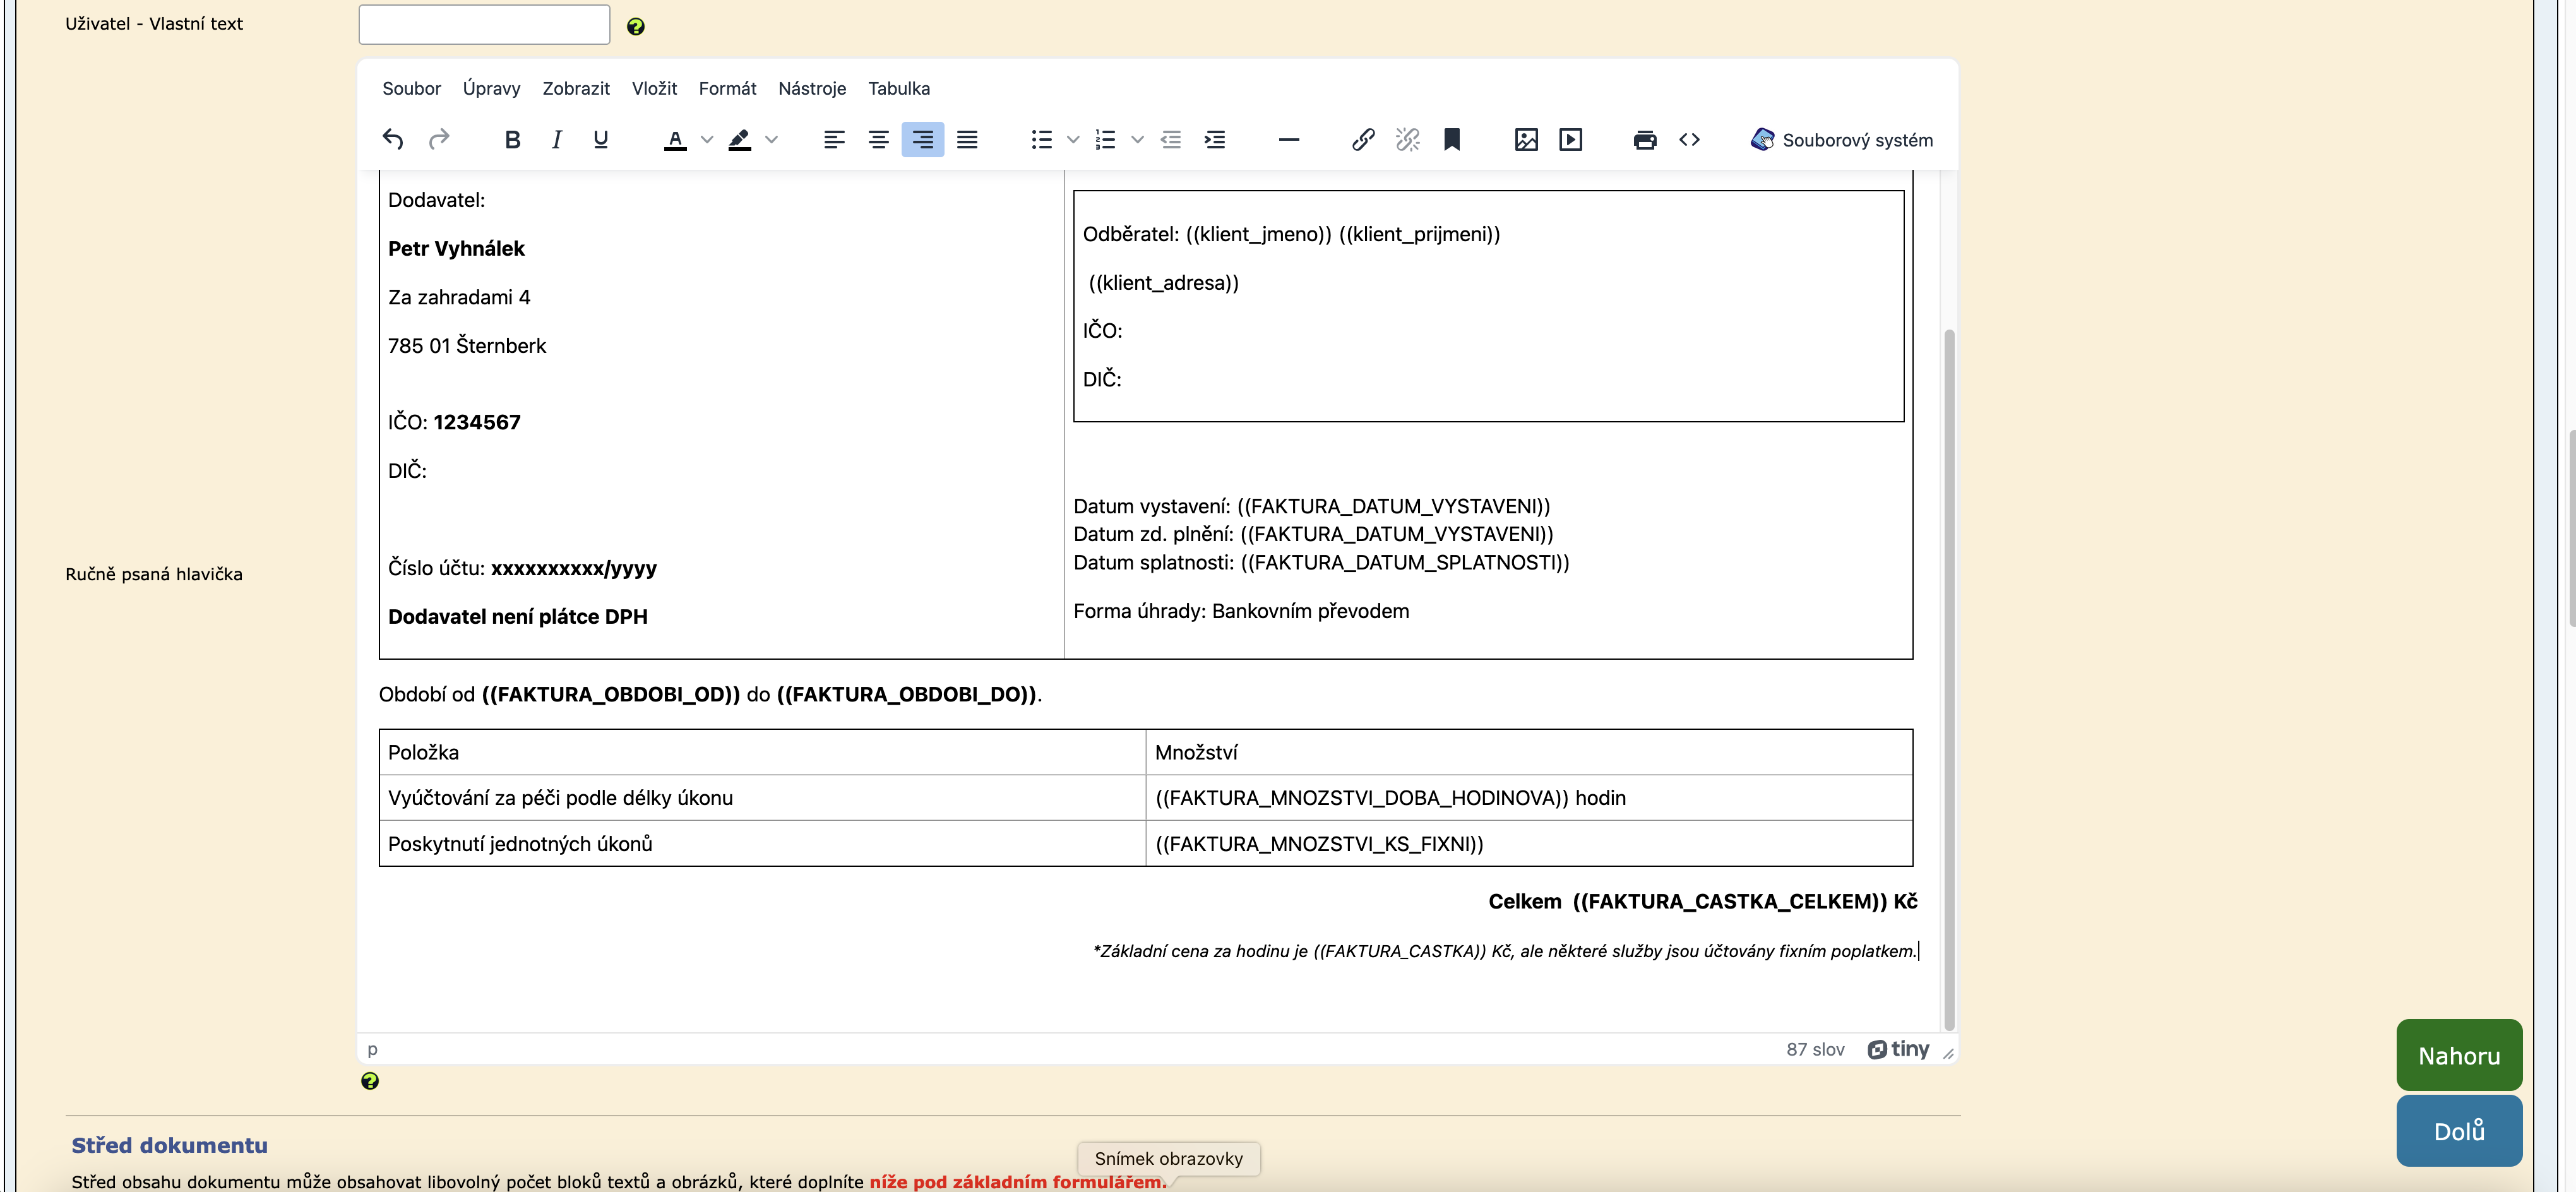Image resolution: width=2576 pixels, height=1192 pixels.
Task: Click the text color A swatch
Action: (675, 140)
